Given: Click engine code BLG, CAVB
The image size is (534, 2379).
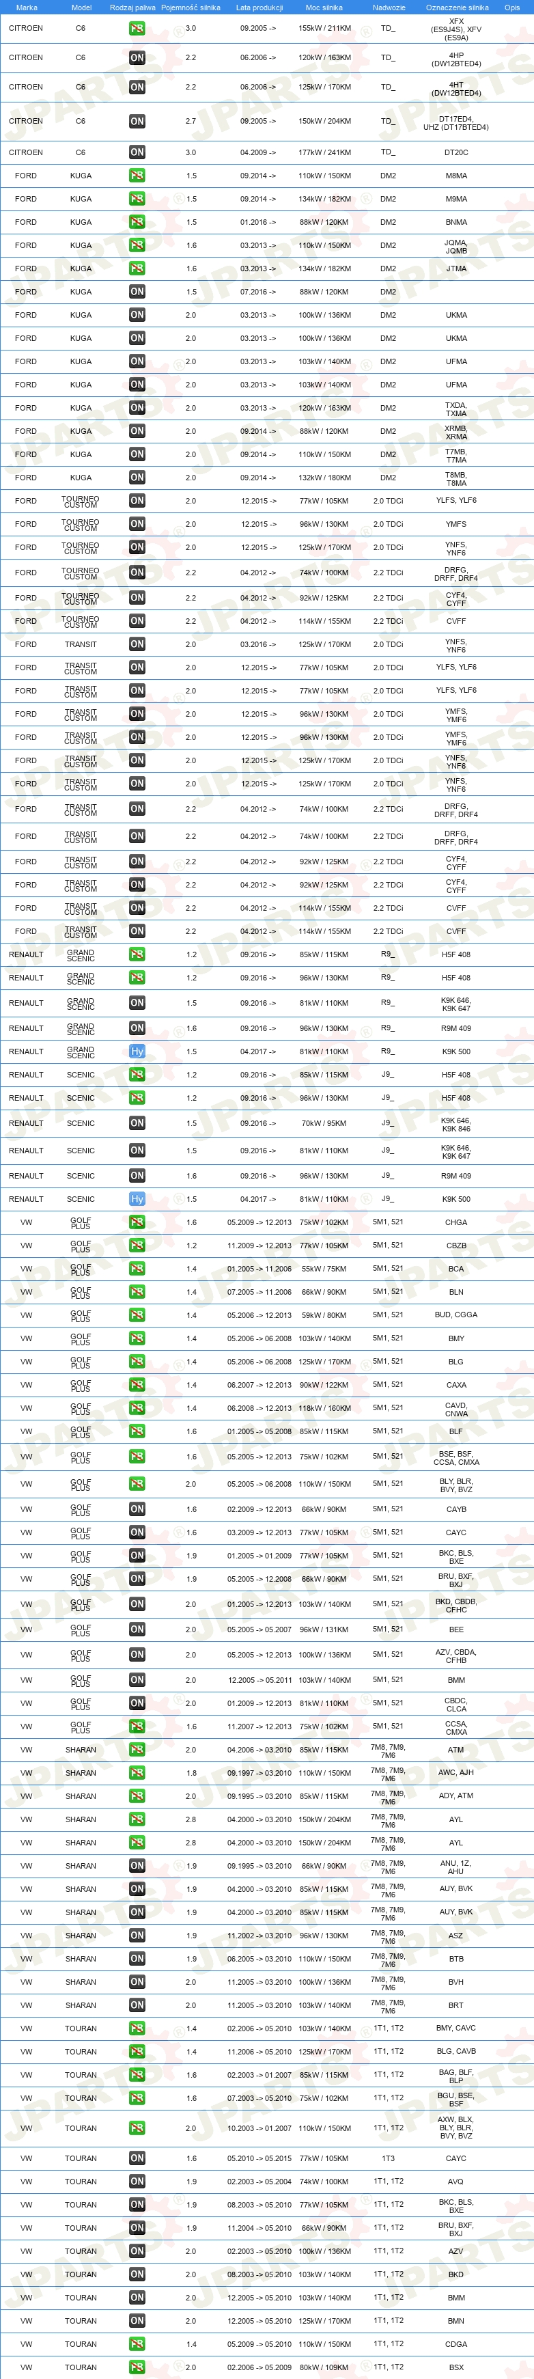Looking at the screenshot, I should (455, 2051).
